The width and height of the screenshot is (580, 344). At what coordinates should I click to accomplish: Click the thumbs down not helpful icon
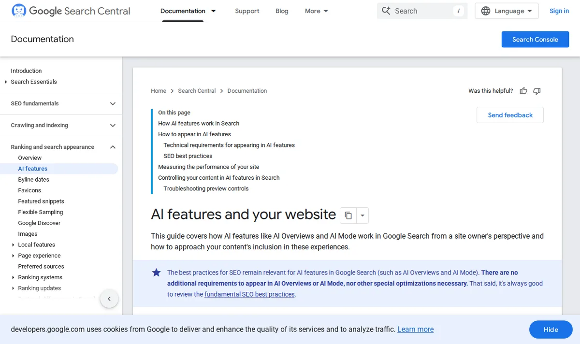536,91
